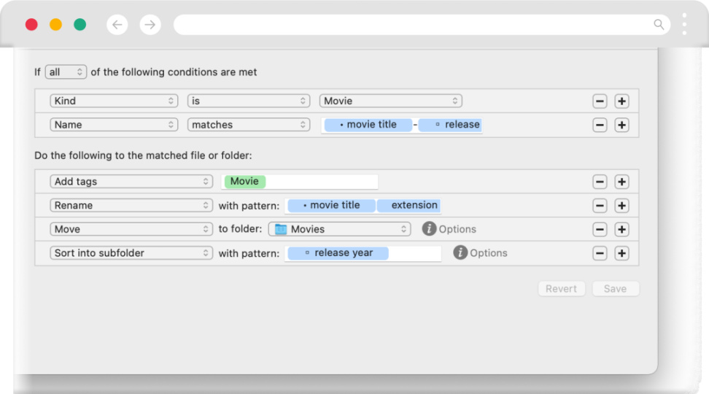Image resolution: width=709 pixels, height=394 pixels.
Task: Open Options info for Sort into subfolder
Action: (460, 253)
